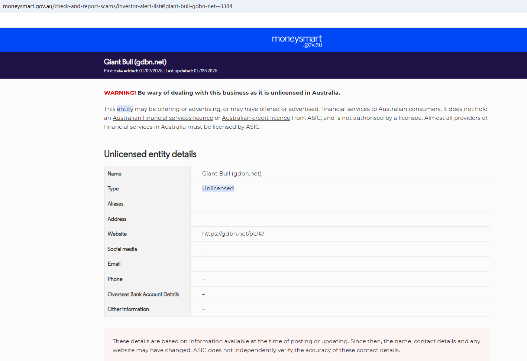Screen dimensions: 527x361
Task: Click the "Unlicensed entity details" heading
Action: click(x=150, y=154)
